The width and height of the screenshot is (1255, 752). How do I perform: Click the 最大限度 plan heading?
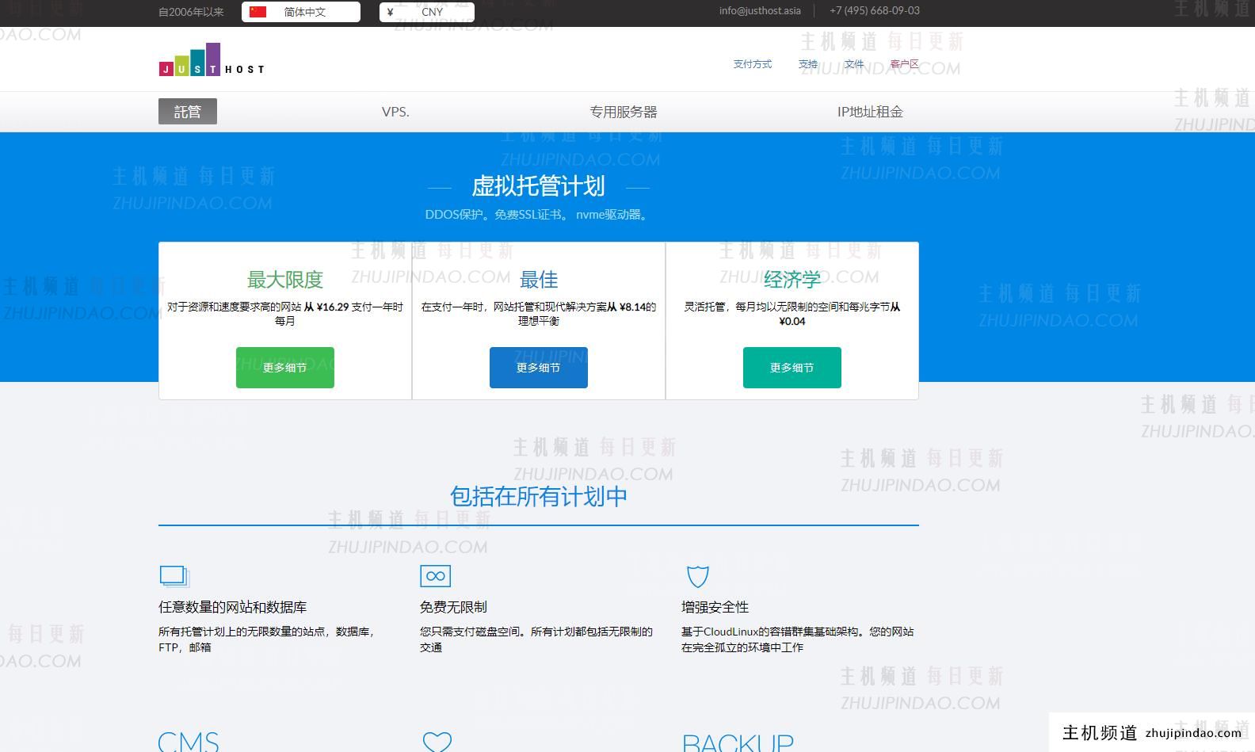coord(285,280)
